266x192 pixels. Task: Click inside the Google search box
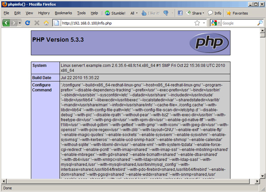click(239, 23)
